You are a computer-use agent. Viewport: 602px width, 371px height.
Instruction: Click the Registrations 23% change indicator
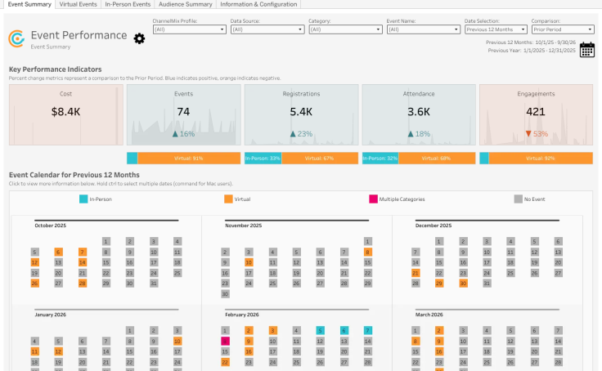(301, 134)
